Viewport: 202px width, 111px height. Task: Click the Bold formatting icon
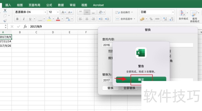pos(17,19)
